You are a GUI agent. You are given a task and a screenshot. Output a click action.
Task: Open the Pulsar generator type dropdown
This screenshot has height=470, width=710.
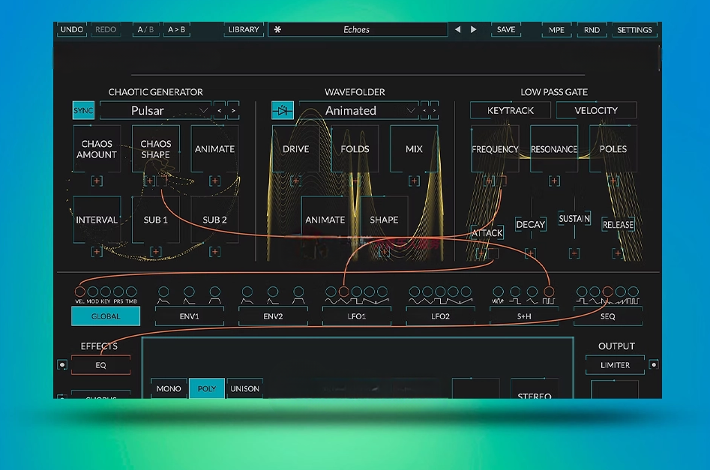click(x=154, y=110)
